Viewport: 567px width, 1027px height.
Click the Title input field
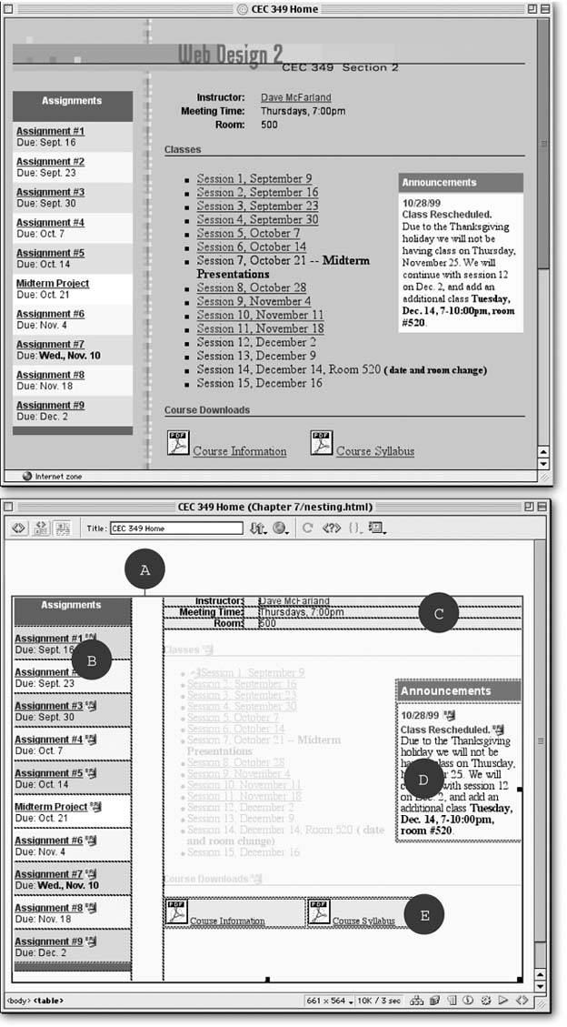[x=176, y=528]
